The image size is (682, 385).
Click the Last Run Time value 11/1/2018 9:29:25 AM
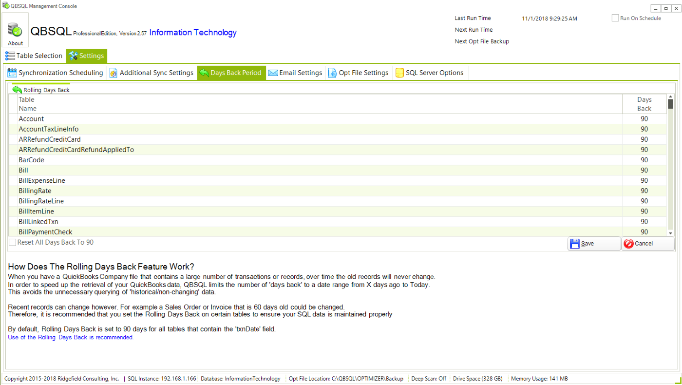[x=549, y=19]
